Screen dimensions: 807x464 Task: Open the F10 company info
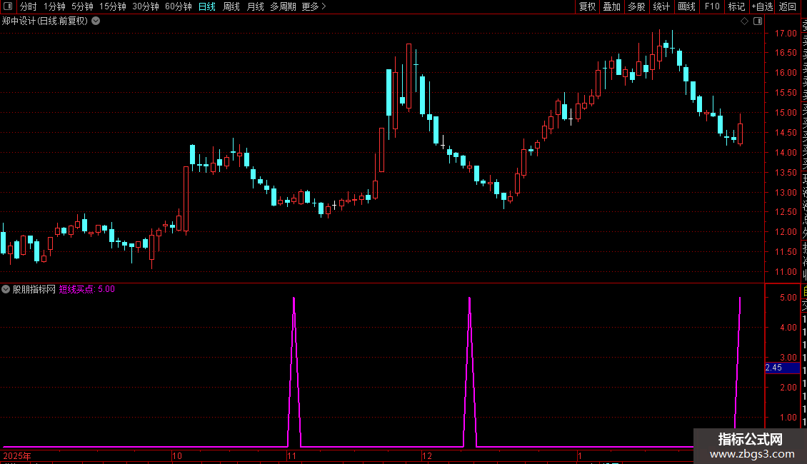tap(712, 6)
